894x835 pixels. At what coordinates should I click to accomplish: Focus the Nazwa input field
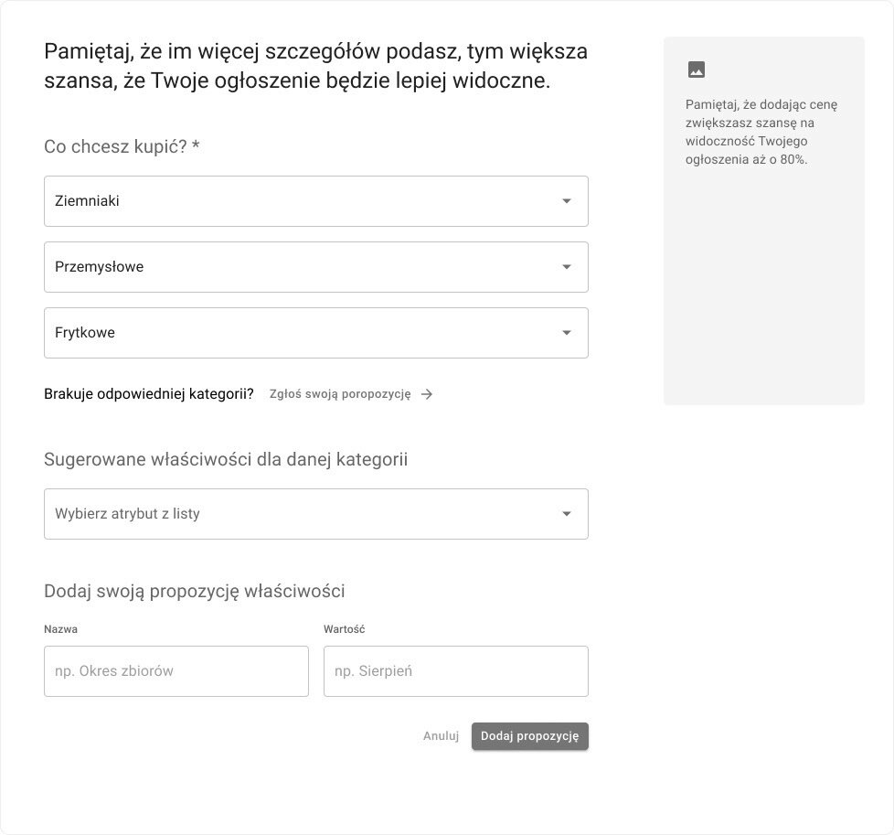176,671
